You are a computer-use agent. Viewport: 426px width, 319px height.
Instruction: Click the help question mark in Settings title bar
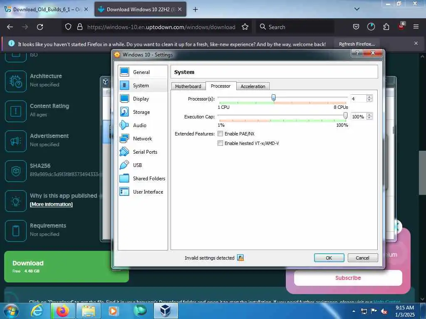357,53
